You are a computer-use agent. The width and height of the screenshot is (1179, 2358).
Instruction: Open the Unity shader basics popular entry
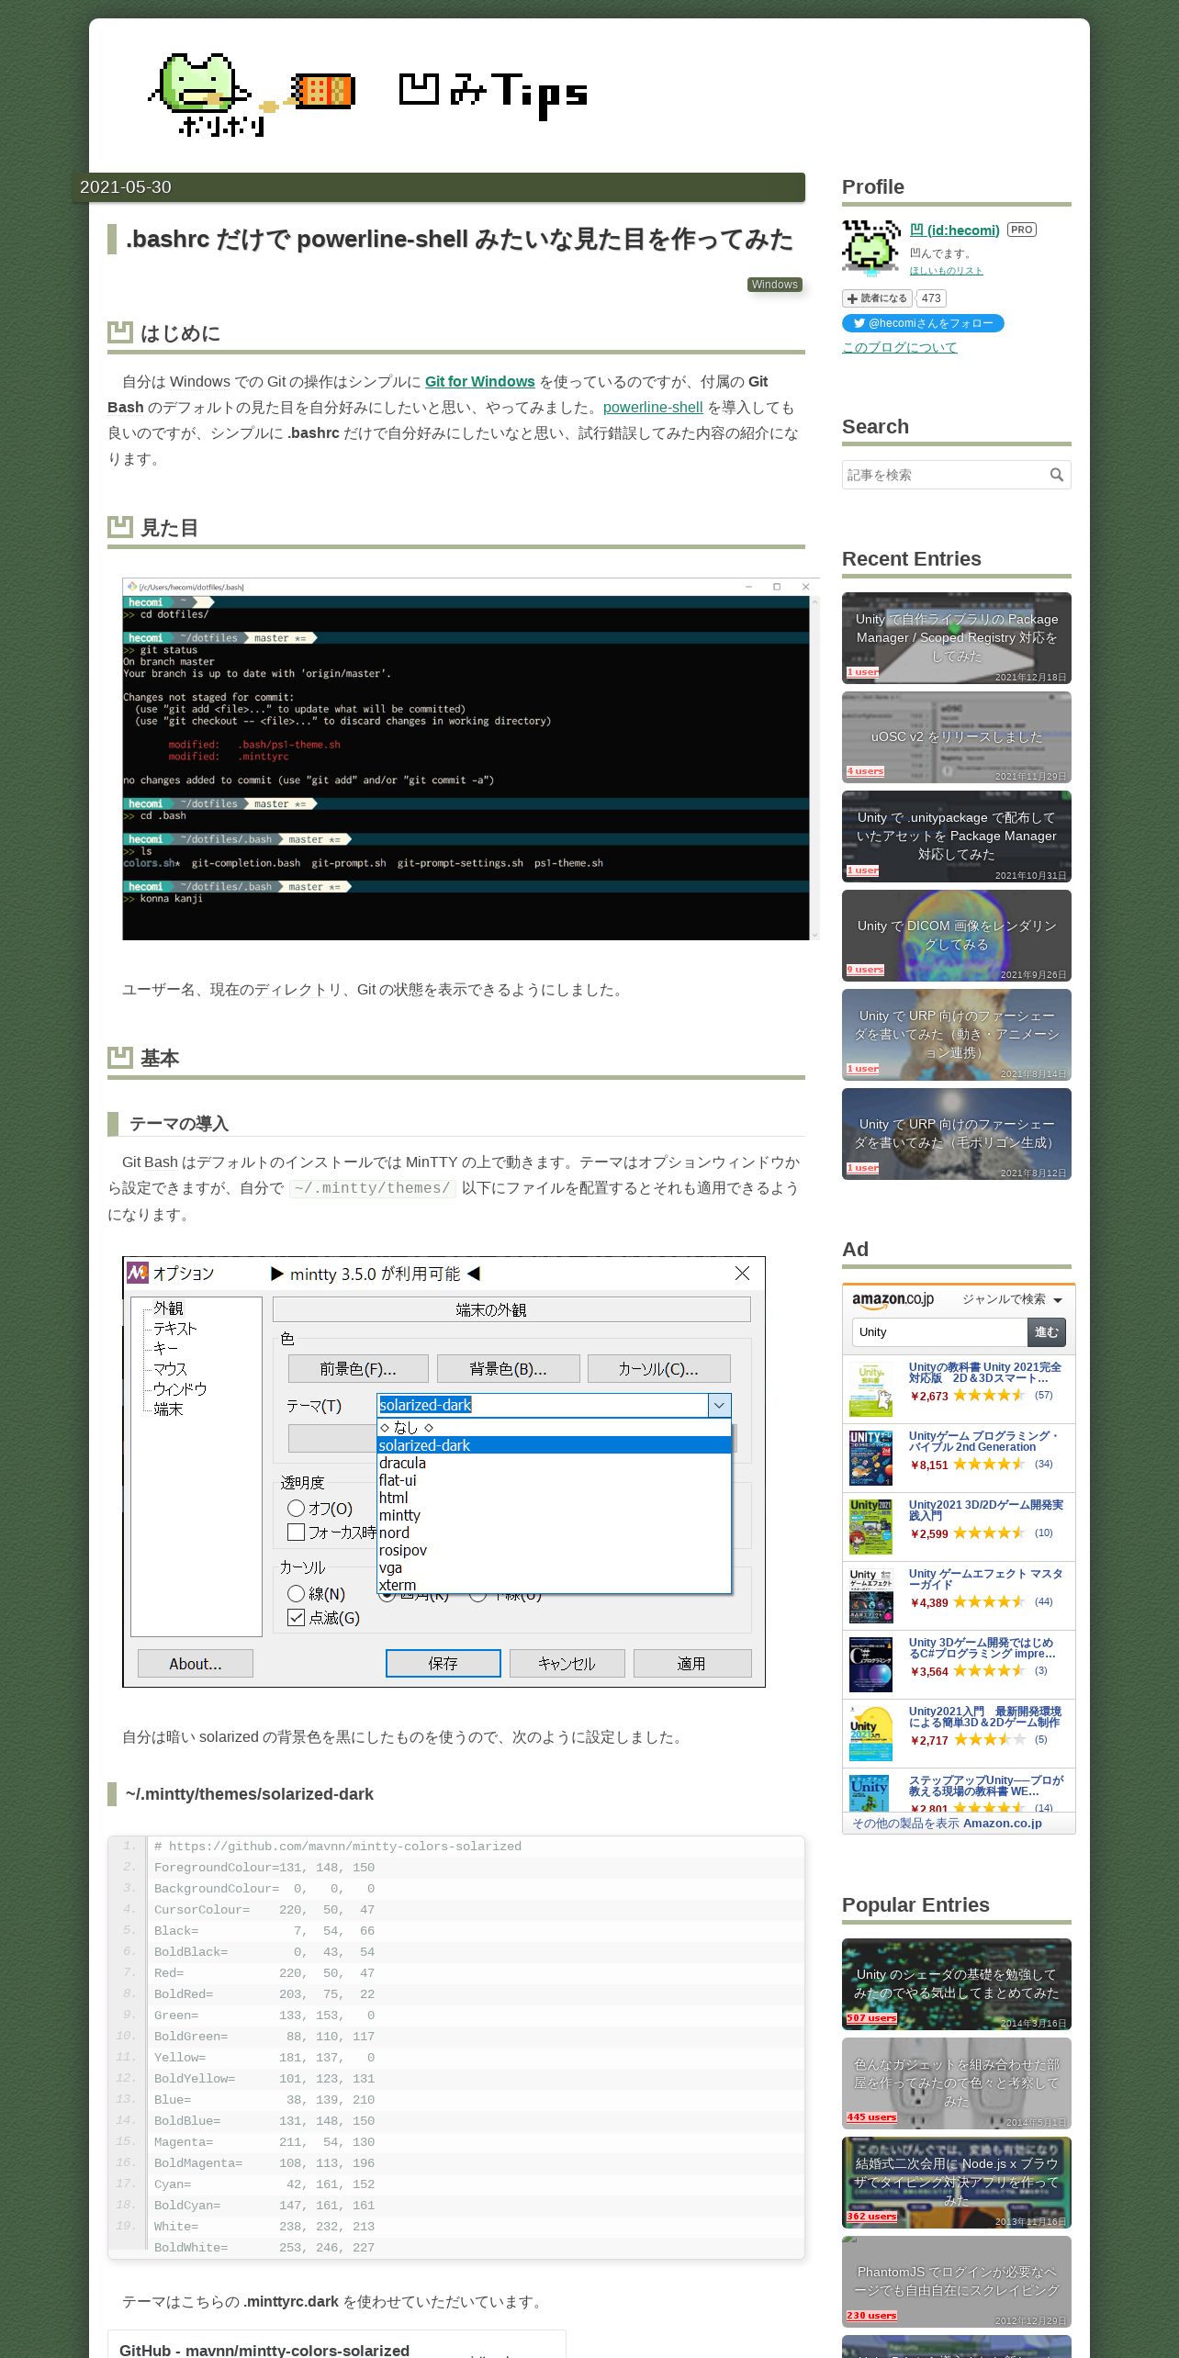coord(956,1984)
